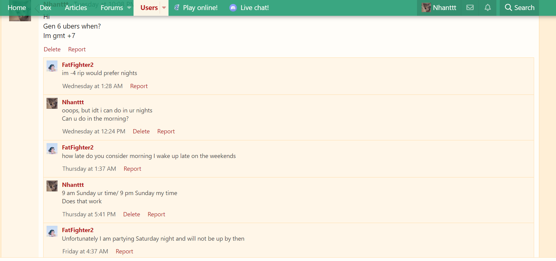Open the inbox envelope icon
Viewport: 556px width, 261px height.
tap(470, 8)
